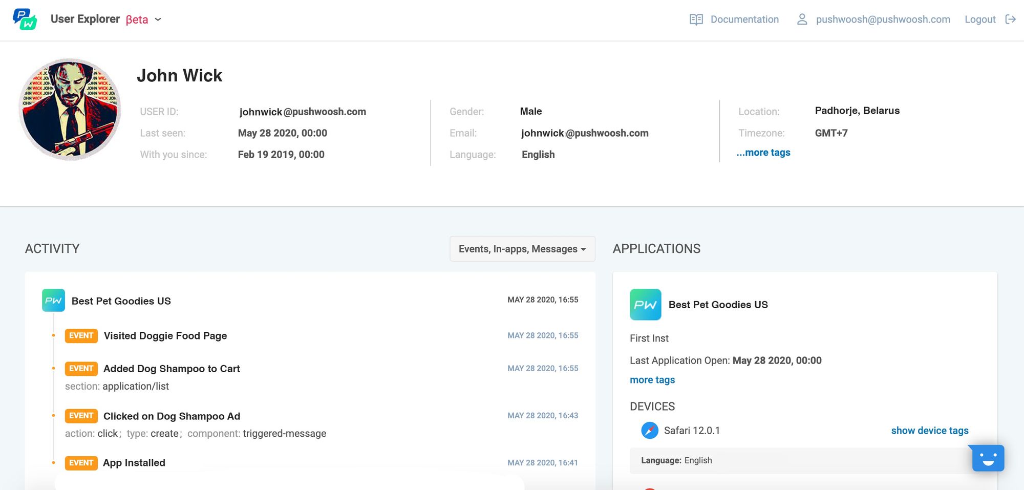Show device tags for Safari 12.0.1
This screenshot has width=1024, height=490.
[x=930, y=431]
